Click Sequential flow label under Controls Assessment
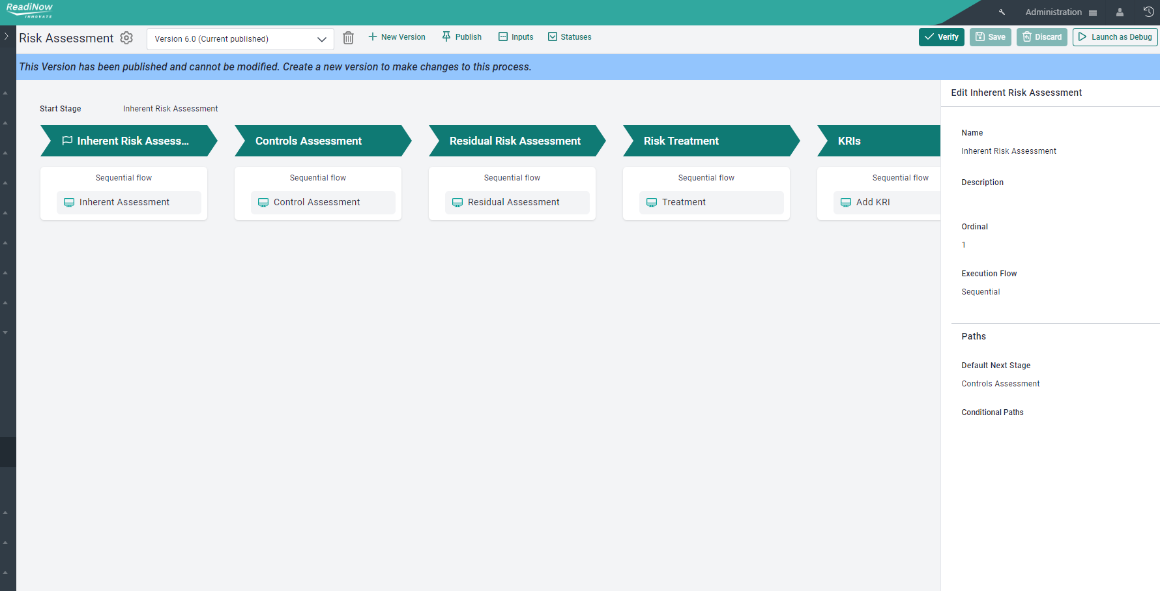 coord(318,178)
